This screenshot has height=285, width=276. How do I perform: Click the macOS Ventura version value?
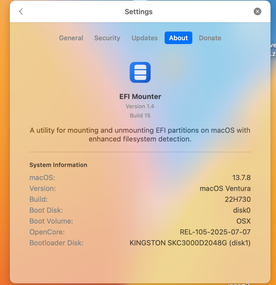coord(225,188)
